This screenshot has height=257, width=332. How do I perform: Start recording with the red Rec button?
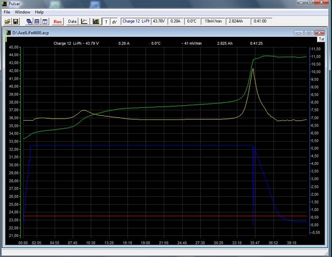click(x=58, y=22)
